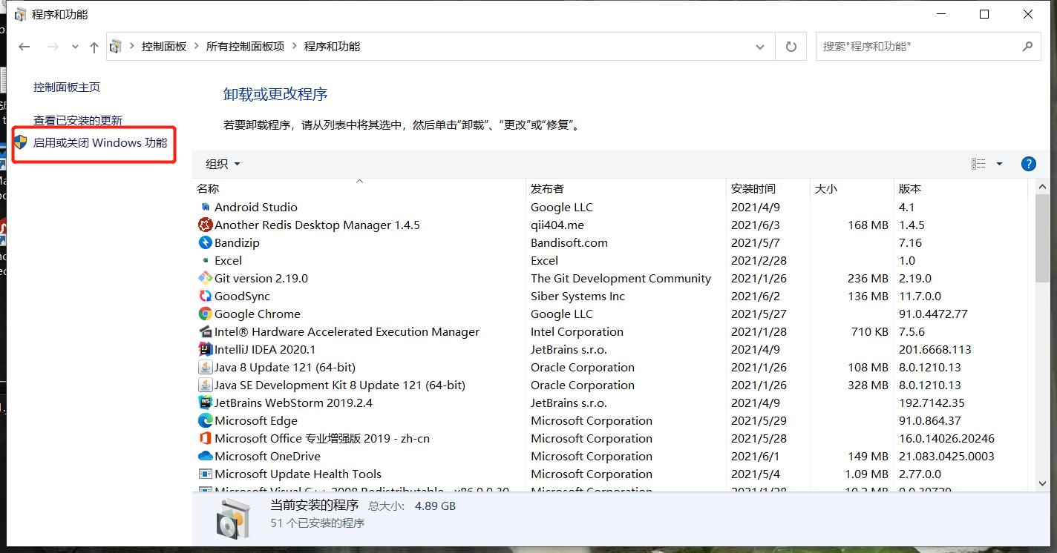The height and width of the screenshot is (553, 1057).
Task: Select the Bandizip icon
Action: [x=206, y=242]
